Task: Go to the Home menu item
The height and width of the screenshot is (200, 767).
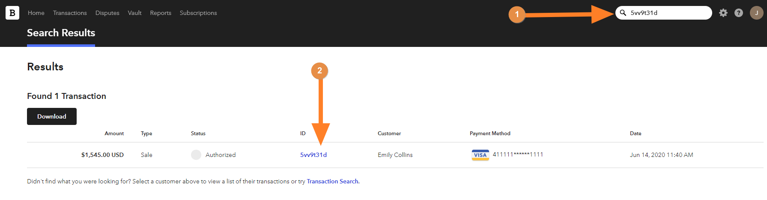Action: pos(36,13)
